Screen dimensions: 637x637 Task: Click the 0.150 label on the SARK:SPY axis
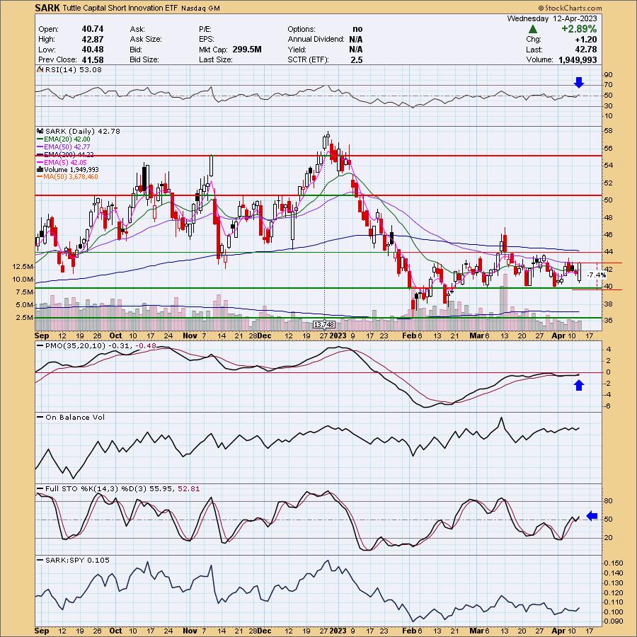(614, 563)
